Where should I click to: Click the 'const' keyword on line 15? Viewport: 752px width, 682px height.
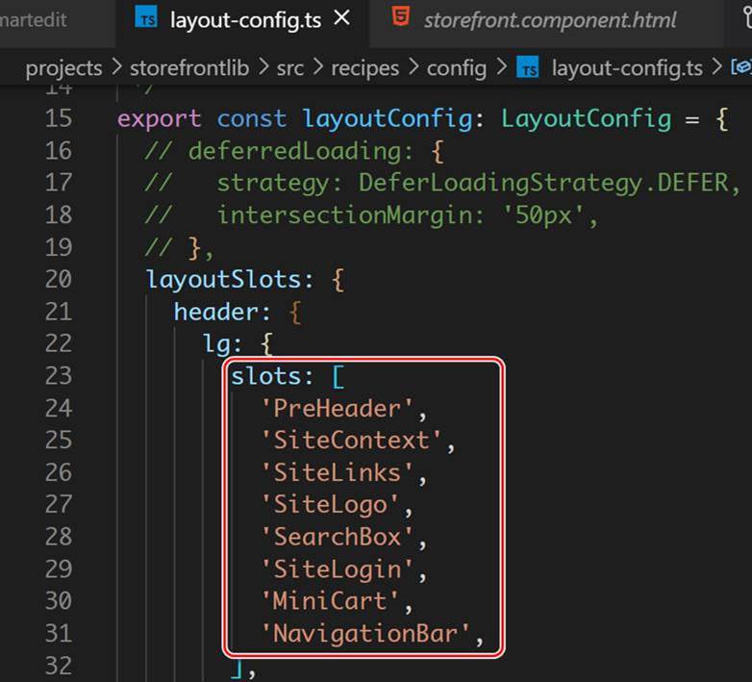252,118
